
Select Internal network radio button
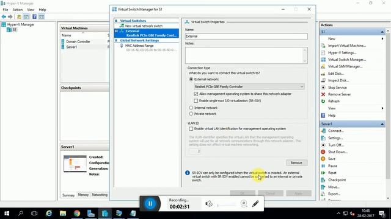coord(191,108)
